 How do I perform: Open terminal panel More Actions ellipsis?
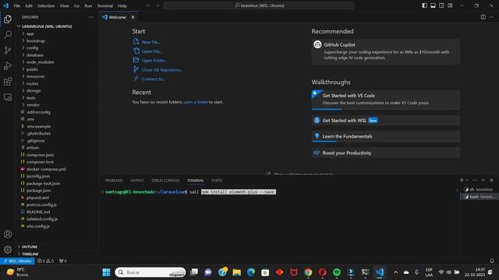click(x=475, y=180)
